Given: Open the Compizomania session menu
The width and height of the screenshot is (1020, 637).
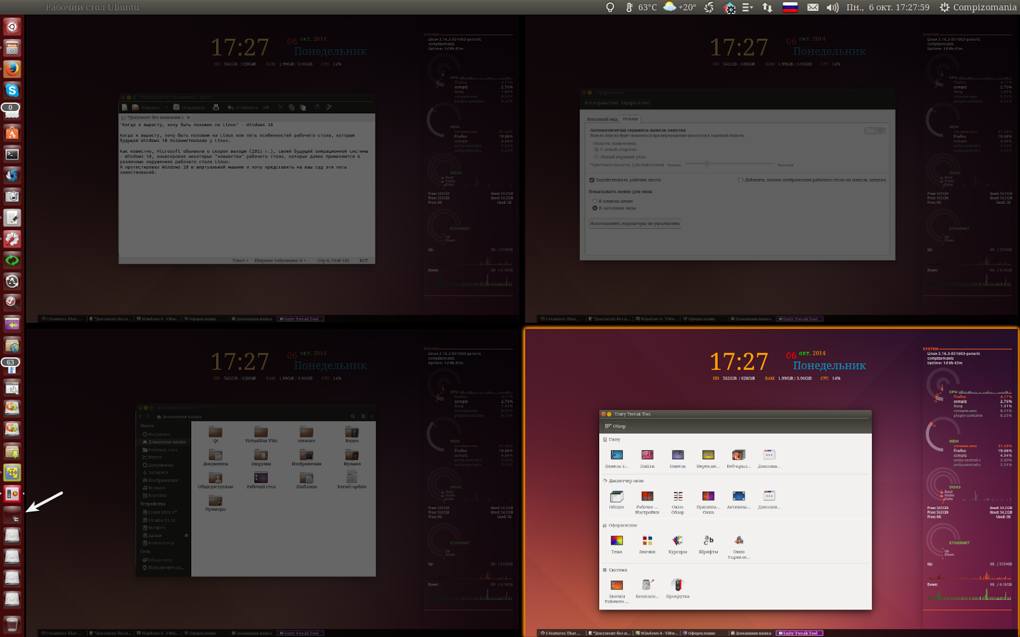Looking at the screenshot, I should pos(979,8).
